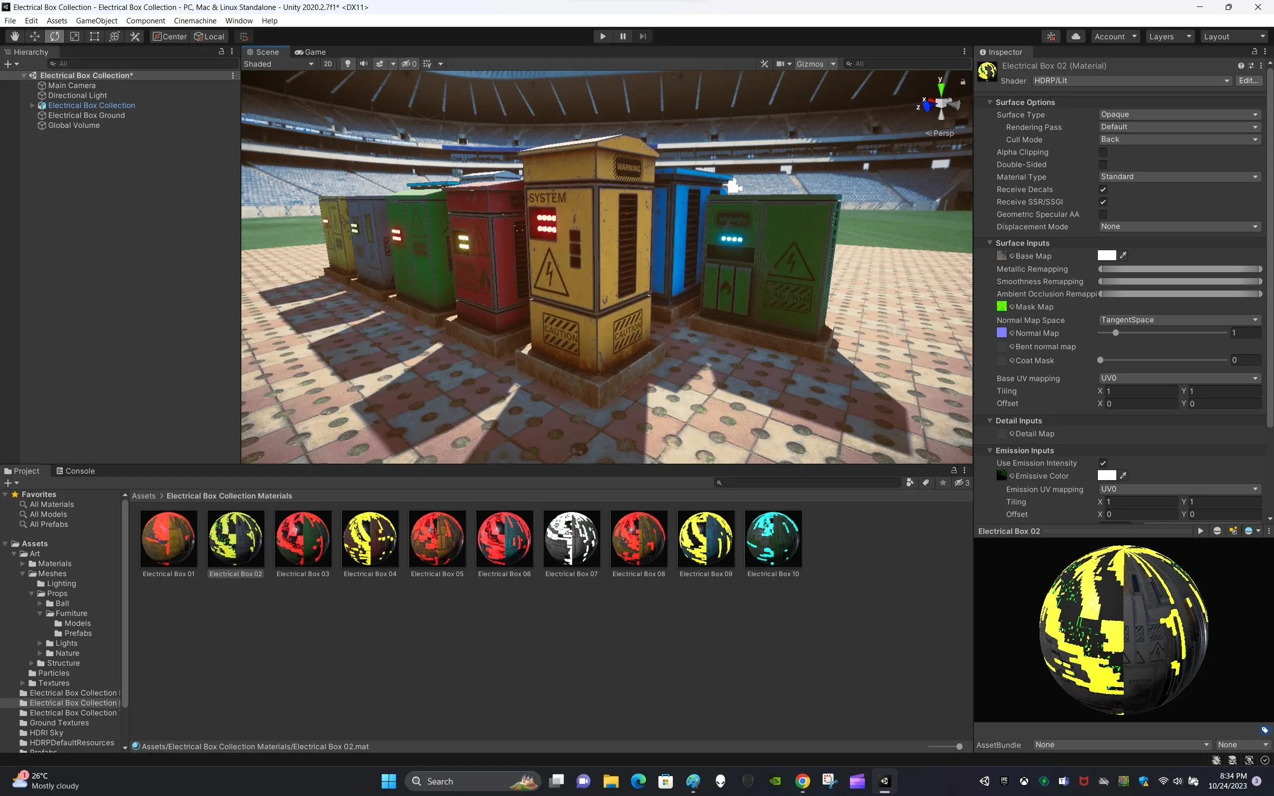Open the Displacement Mode dropdown
Viewport: 1274px width, 796px height.
coord(1179,226)
